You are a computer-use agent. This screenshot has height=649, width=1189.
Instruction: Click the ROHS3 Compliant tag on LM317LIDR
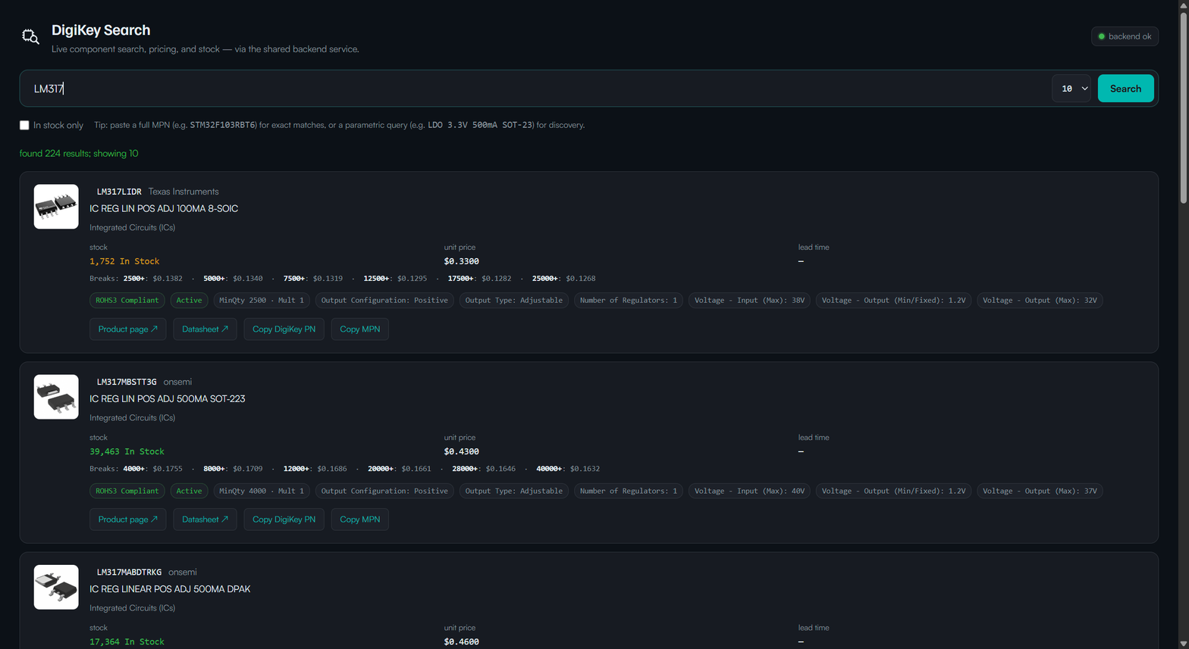[x=127, y=301]
